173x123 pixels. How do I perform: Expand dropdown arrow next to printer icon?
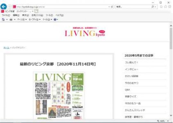point(14,19)
